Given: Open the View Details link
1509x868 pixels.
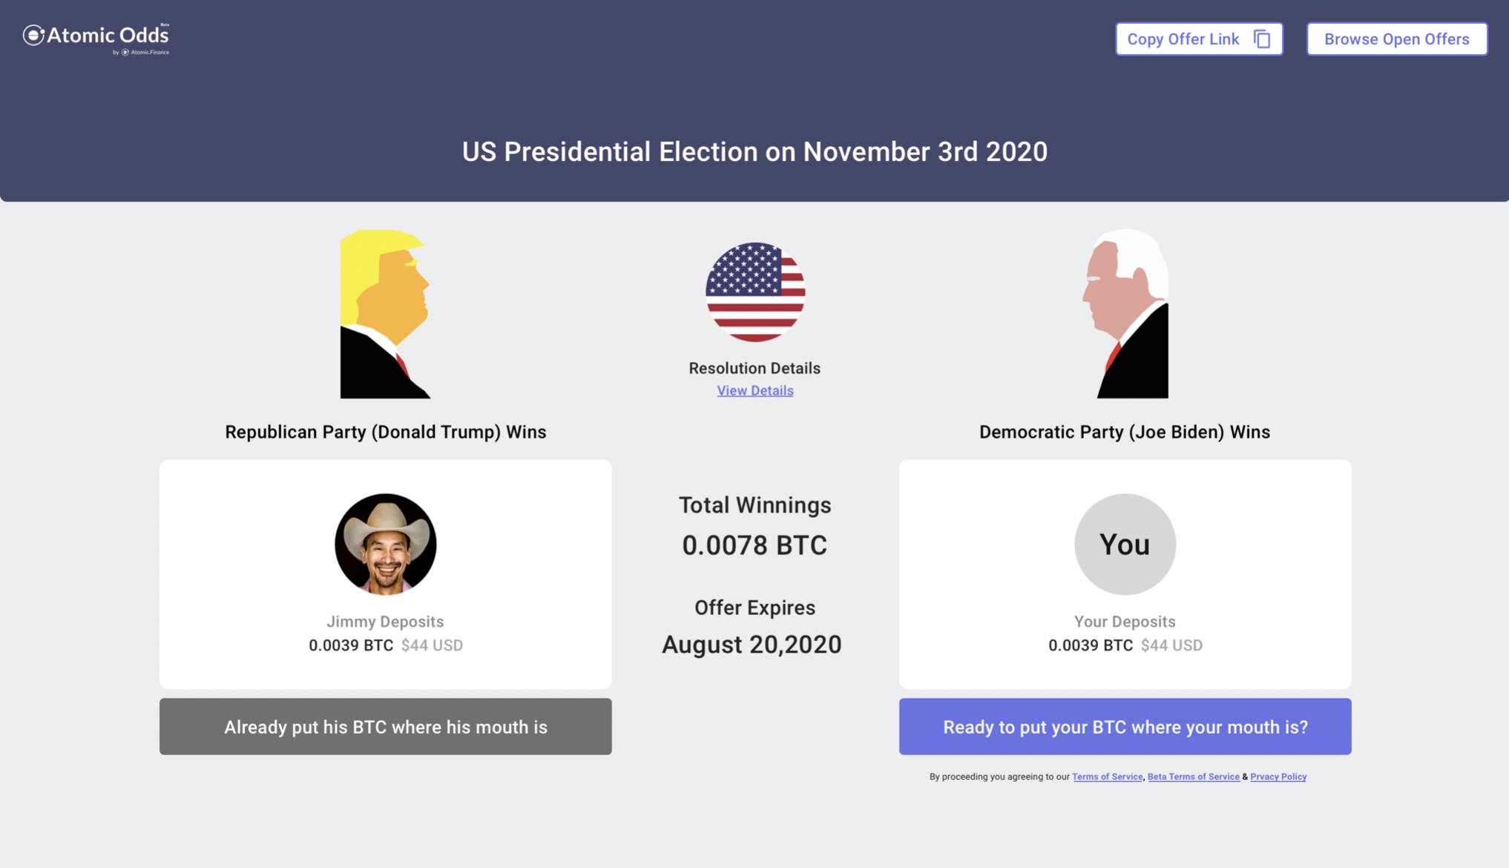Looking at the screenshot, I should (x=755, y=390).
